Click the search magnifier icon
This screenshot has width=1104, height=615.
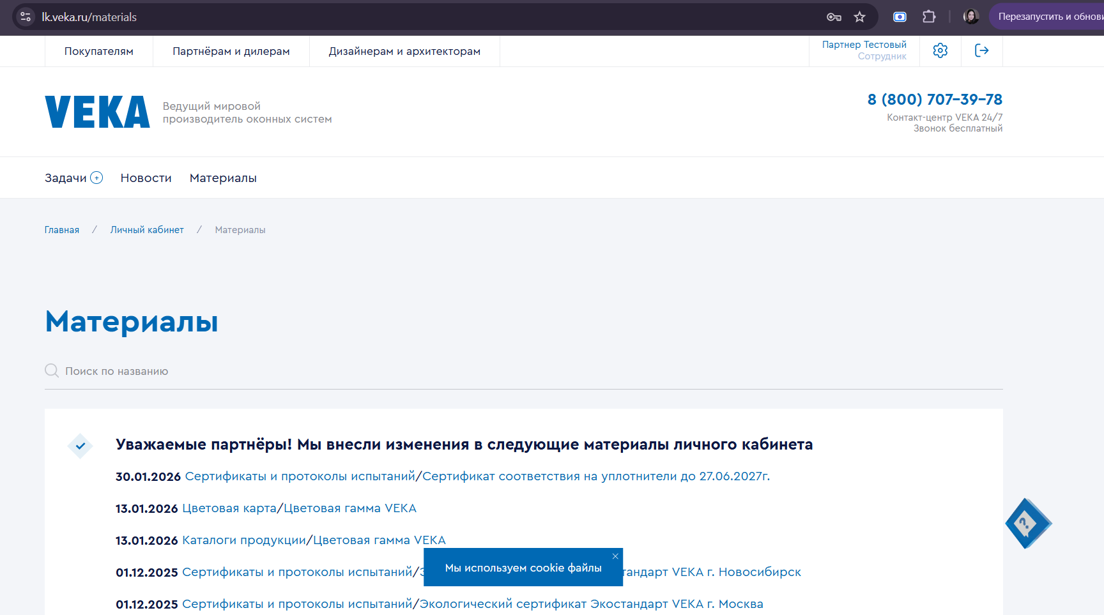click(52, 370)
